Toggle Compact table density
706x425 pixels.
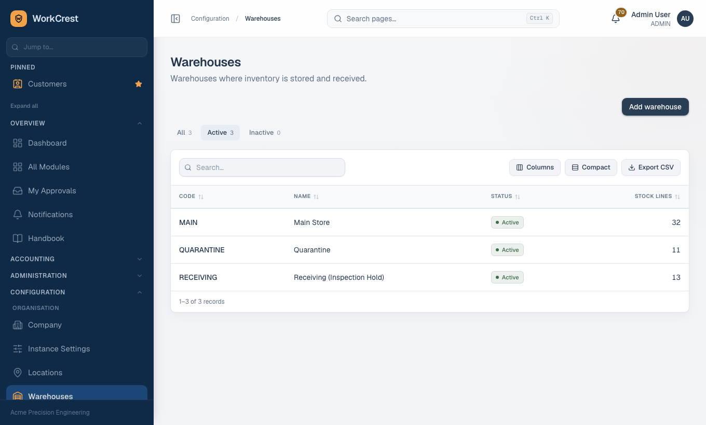tap(591, 167)
